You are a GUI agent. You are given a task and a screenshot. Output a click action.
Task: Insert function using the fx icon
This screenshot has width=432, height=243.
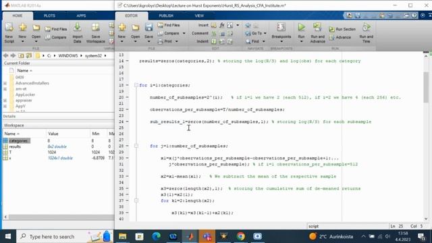222,25
